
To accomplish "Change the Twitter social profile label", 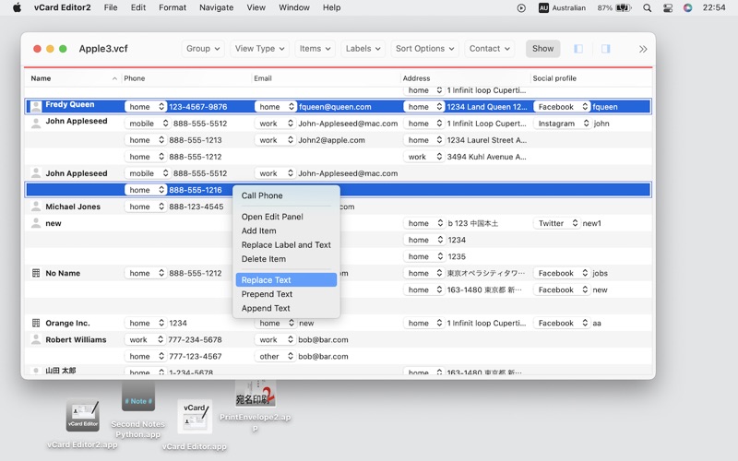I will (x=557, y=223).
